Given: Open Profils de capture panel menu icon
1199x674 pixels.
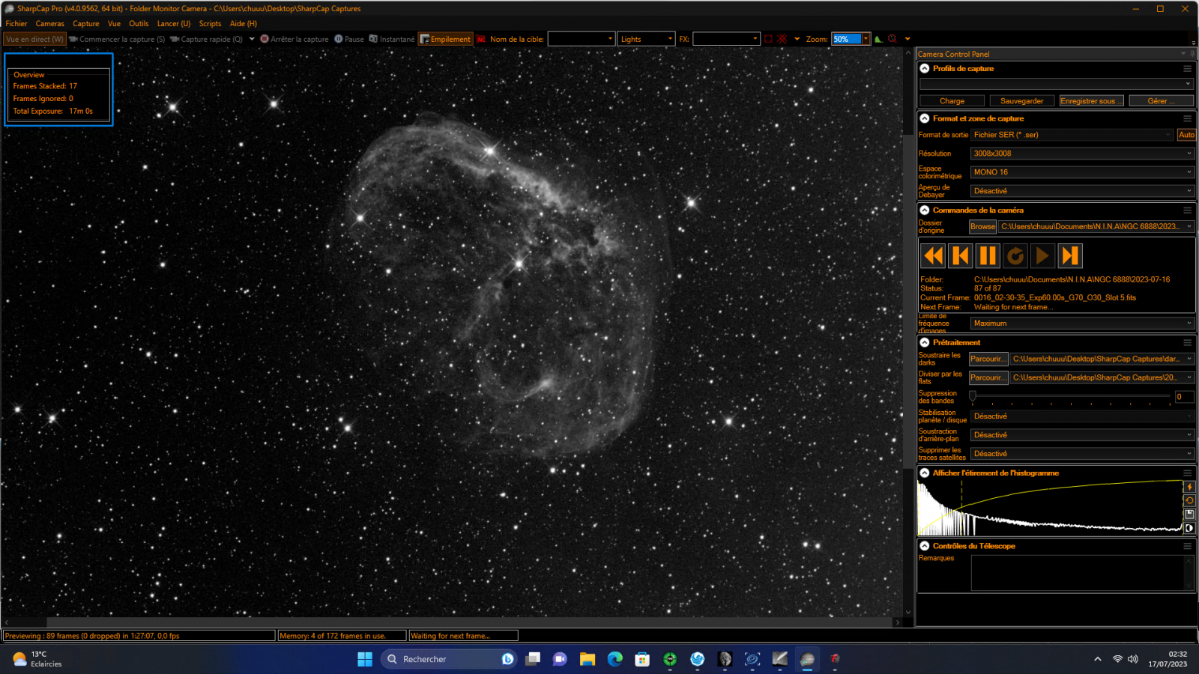Looking at the screenshot, I should click(1187, 69).
